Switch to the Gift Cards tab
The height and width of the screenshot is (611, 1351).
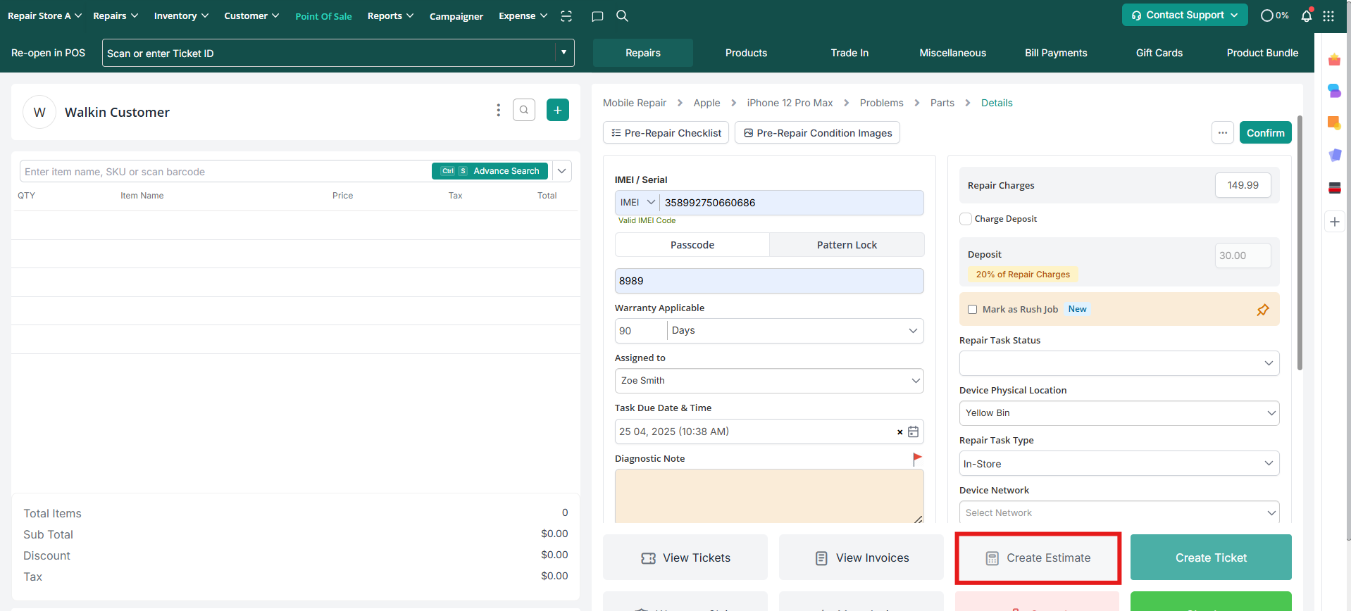point(1159,53)
